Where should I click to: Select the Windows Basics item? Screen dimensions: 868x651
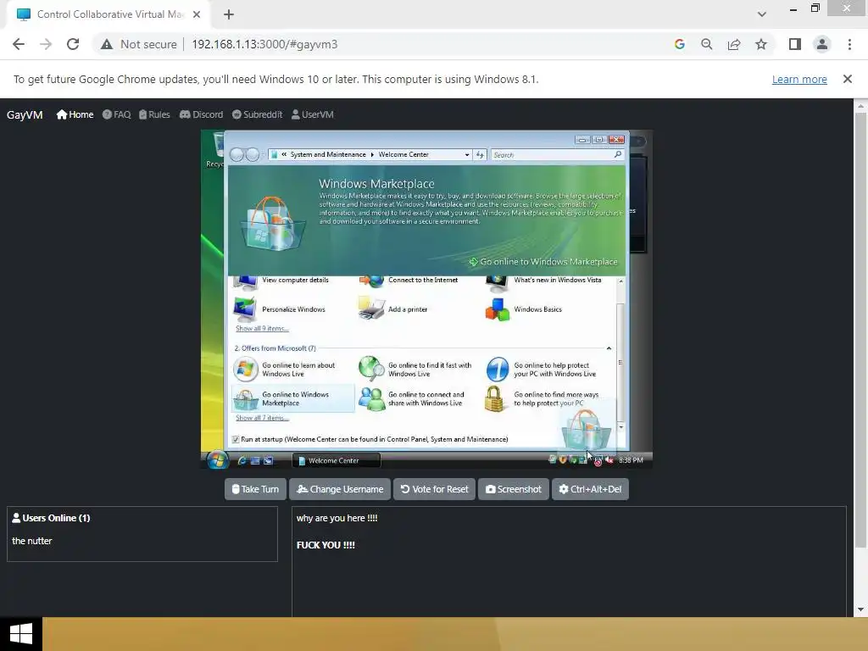(524, 309)
